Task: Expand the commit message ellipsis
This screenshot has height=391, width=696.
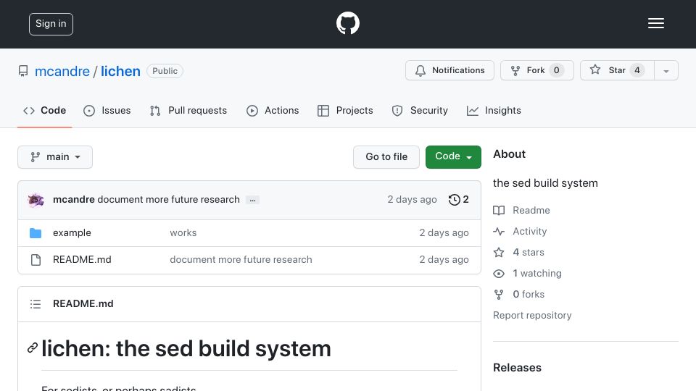Action: click(252, 200)
